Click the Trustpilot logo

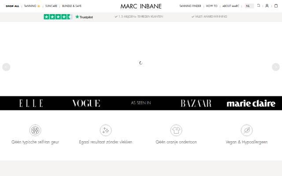pyautogui.click(x=84, y=17)
